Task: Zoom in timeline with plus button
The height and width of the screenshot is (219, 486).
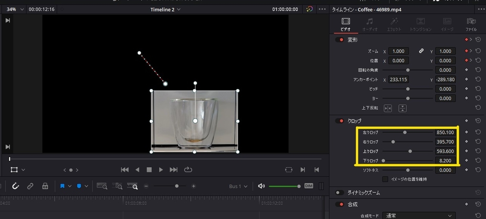Action: (x=194, y=186)
